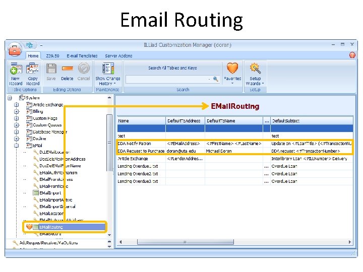Select the EMailSecure key

(50, 234)
